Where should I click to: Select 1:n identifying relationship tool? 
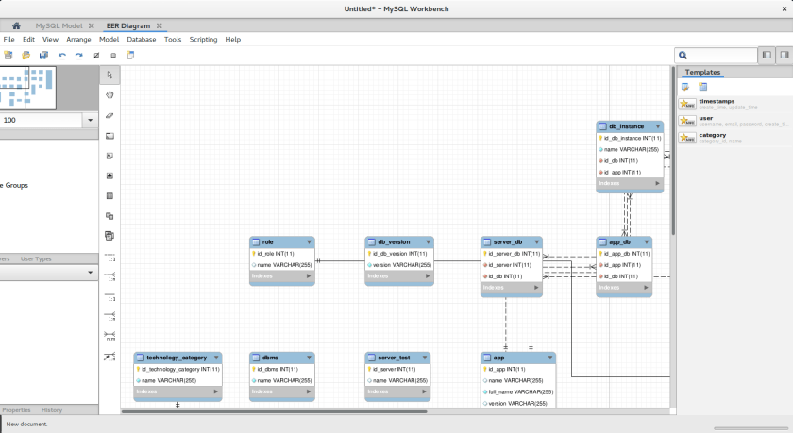pos(110,317)
